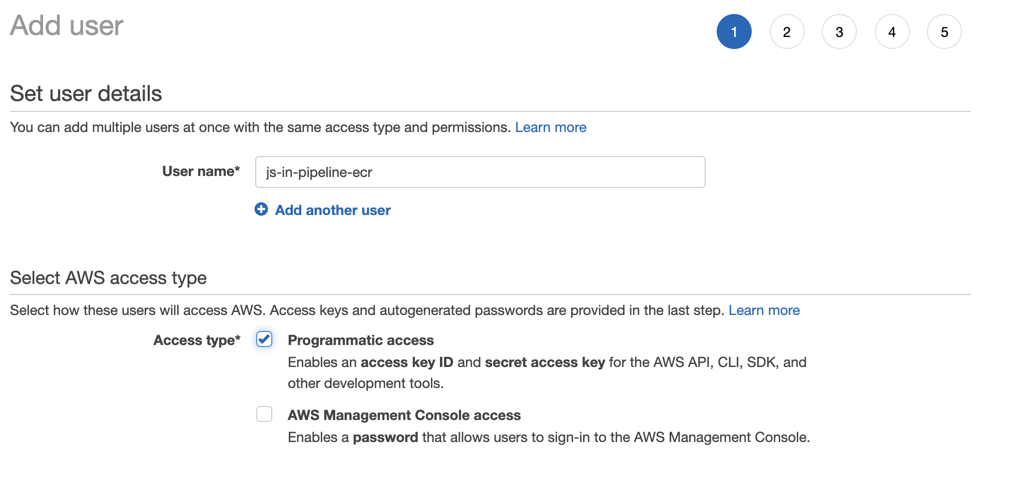This screenshot has width=1016, height=499.
Task: Click the plus icon beside Add another user
Action: click(261, 209)
